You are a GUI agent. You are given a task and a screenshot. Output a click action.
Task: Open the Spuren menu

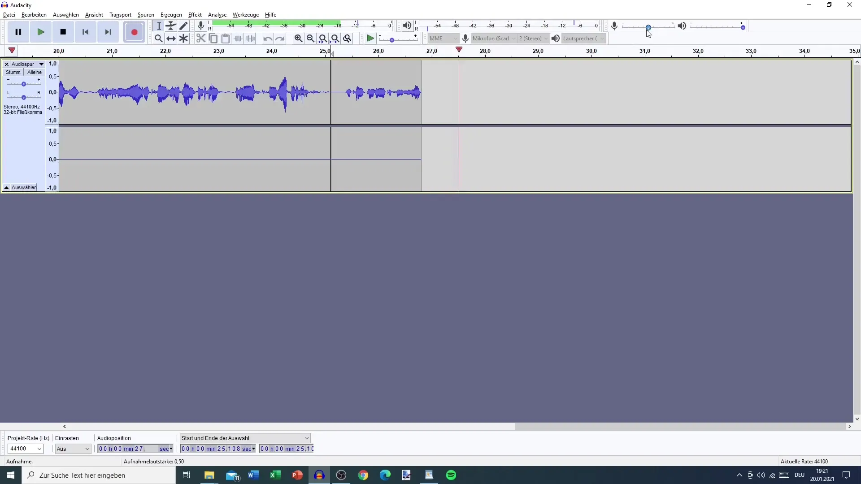tap(146, 15)
